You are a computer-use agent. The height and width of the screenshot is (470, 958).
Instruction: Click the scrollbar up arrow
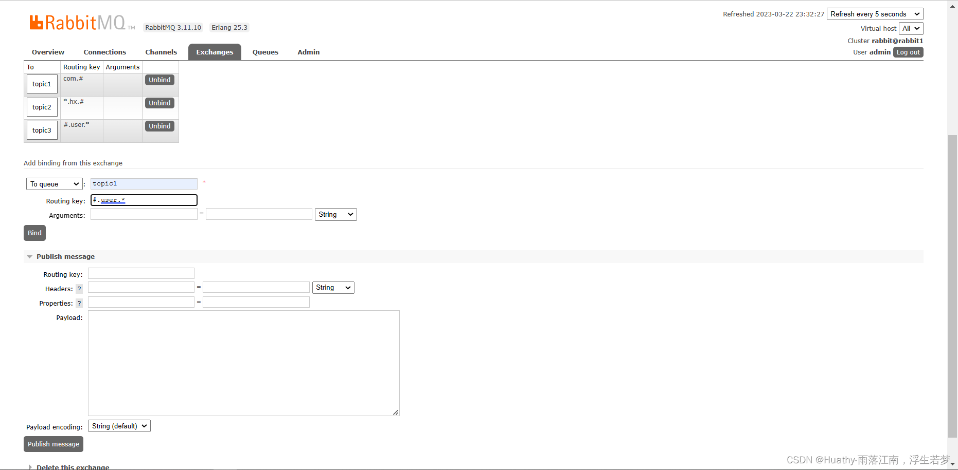pos(952,5)
